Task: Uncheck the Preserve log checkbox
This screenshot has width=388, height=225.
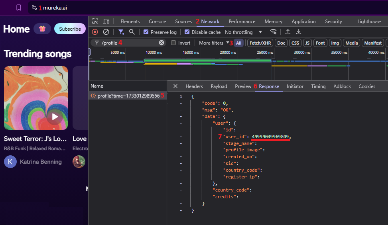Action: [x=146, y=32]
